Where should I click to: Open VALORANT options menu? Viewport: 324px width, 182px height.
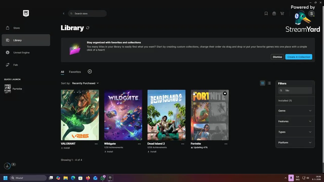coord(96,144)
